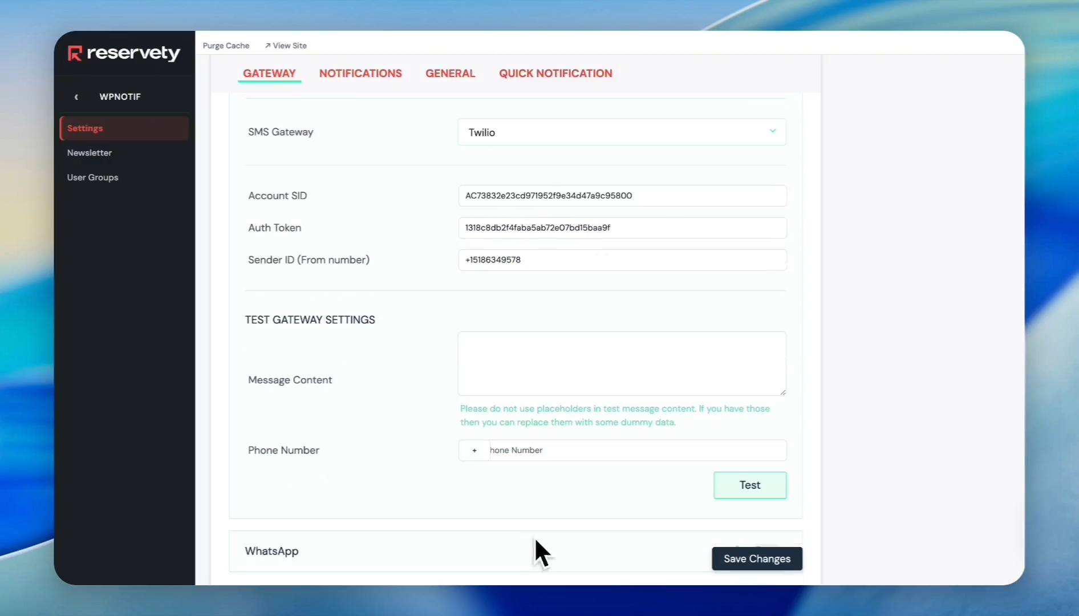
Task: Click the plus country code prefix box
Action: (x=474, y=451)
